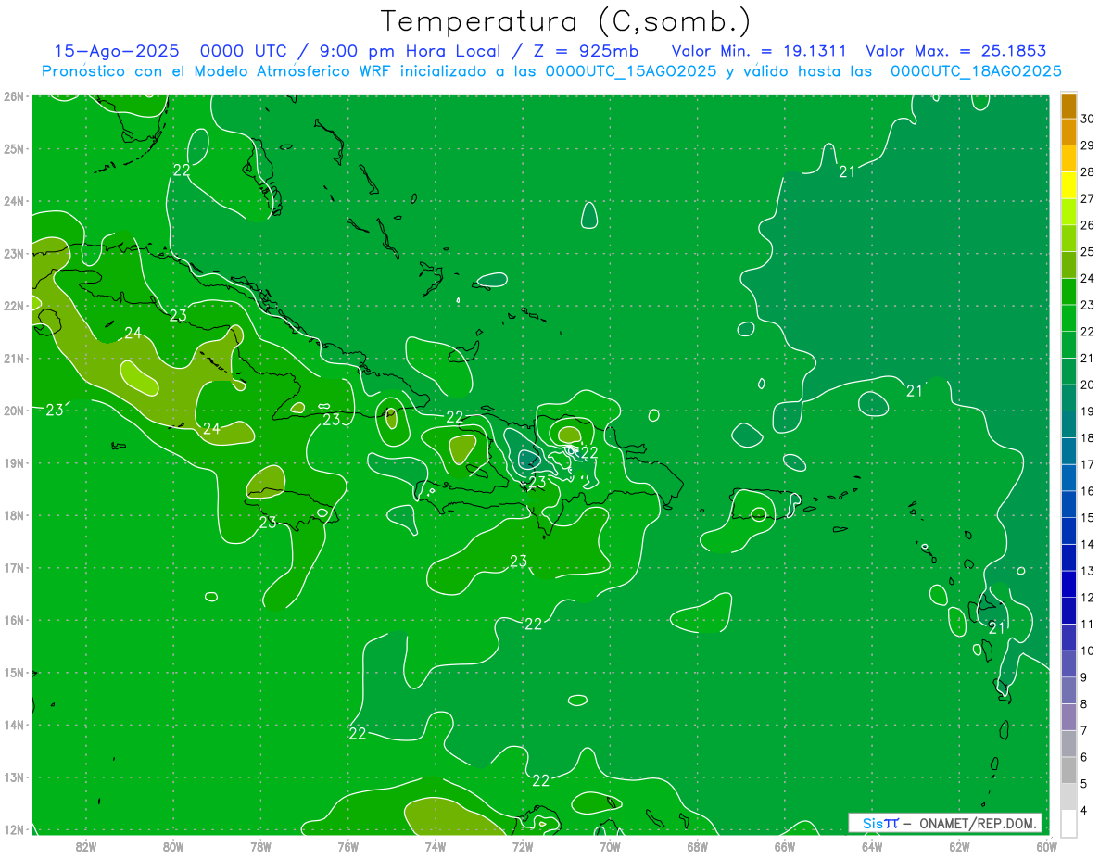Click the orange legend swatch between 29 and 30
The width and height of the screenshot is (1112, 859).
1068,133
